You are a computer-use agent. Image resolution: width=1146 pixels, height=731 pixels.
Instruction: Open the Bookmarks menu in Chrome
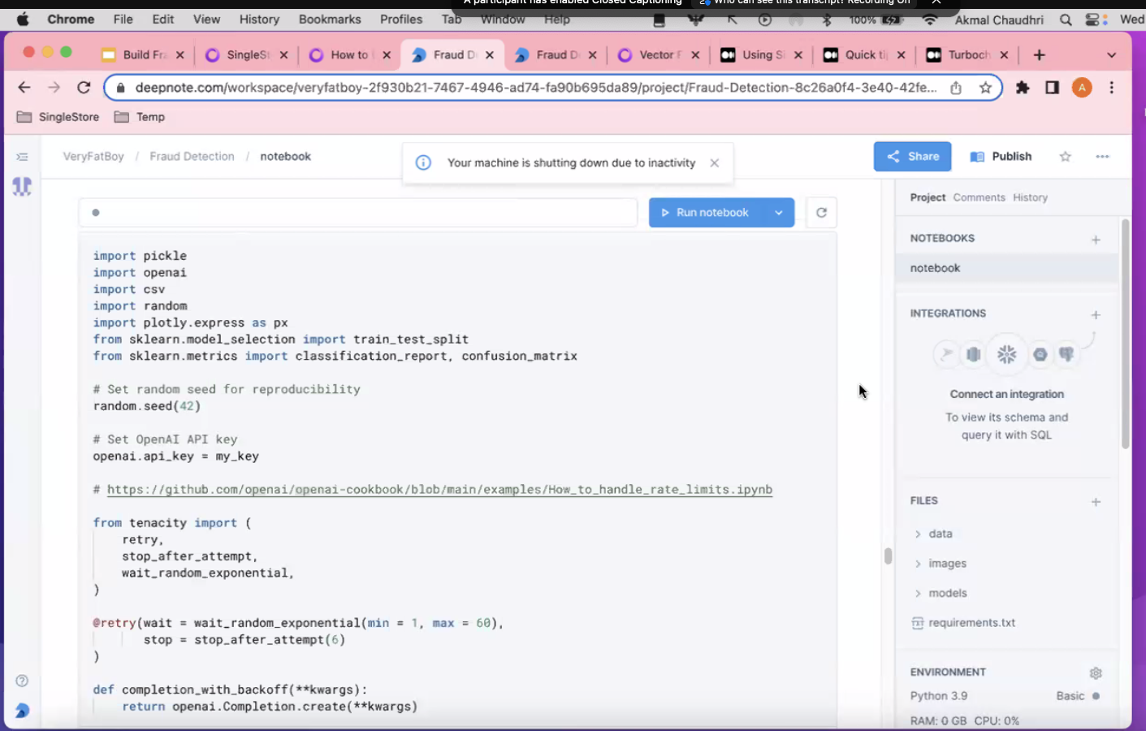tap(329, 19)
